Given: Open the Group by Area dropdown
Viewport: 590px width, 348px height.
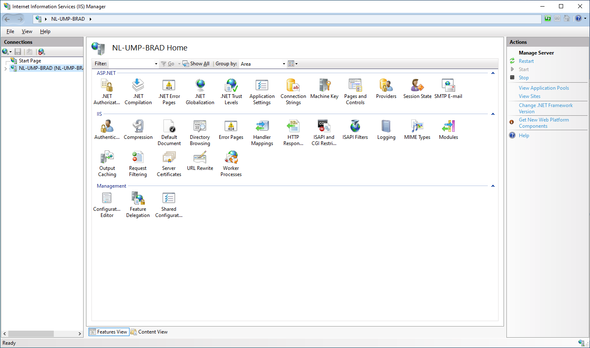Looking at the screenshot, I should 263,64.
